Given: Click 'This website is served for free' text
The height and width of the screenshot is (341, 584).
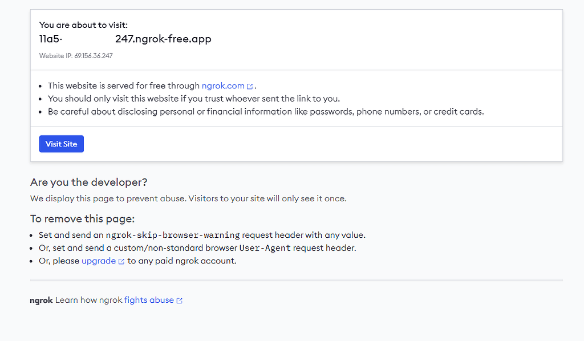Looking at the screenshot, I should coord(124,86).
